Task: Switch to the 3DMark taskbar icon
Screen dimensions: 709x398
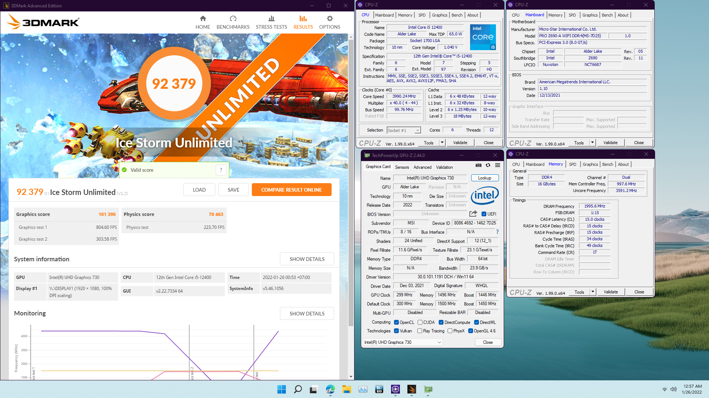Action: [x=412, y=389]
